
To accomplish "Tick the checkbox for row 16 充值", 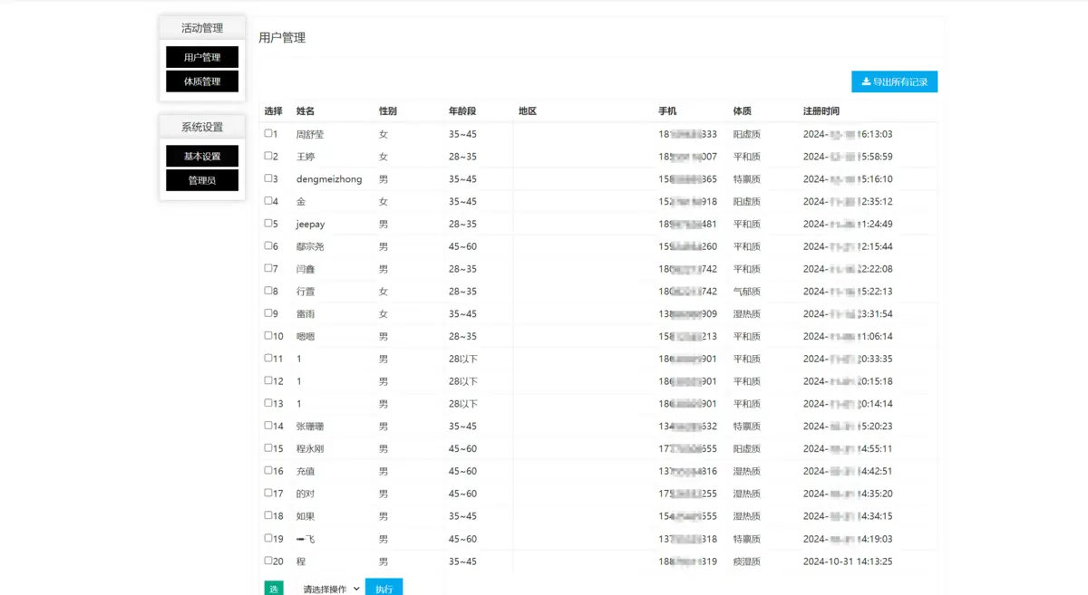I will (268, 470).
